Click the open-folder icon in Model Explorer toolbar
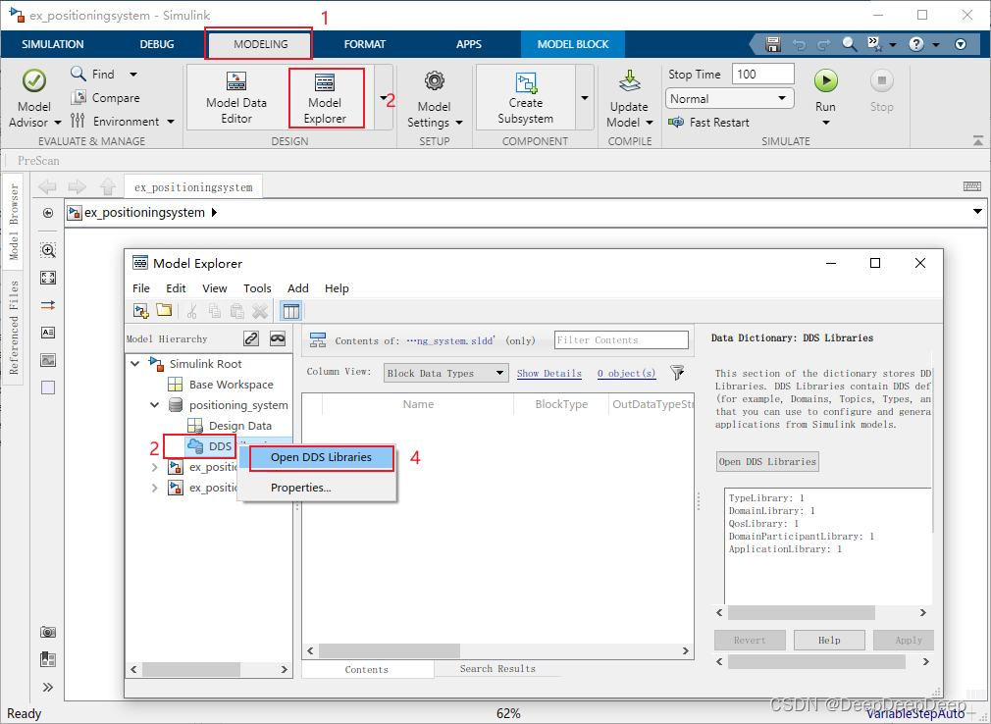This screenshot has width=991, height=724. (x=163, y=310)
